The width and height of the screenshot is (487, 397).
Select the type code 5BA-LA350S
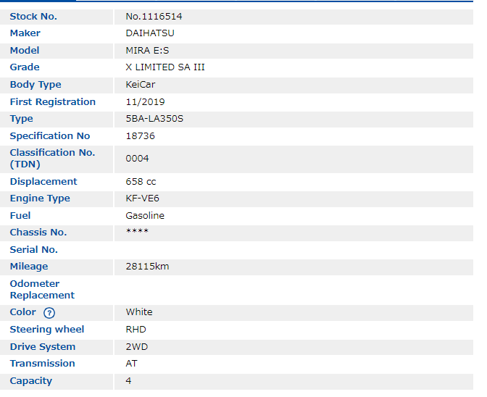point(154,119)
